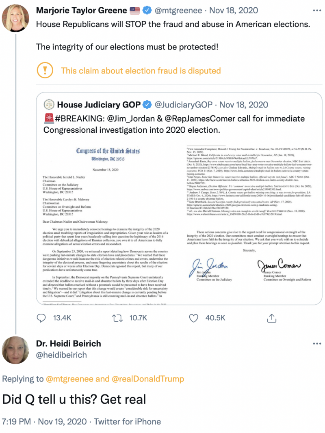Click the @realDonaldTrump reply mention

pyautogui.click(x=147, y=379)
